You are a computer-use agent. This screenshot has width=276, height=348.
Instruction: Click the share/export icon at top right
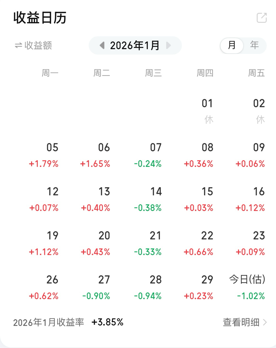pos(261,18)
